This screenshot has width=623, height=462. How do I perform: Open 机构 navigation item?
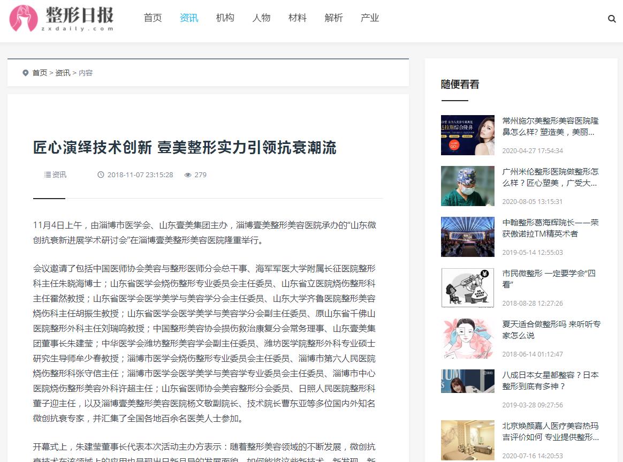coord(225,18)
